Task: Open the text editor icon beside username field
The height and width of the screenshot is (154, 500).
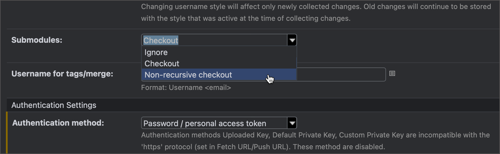Action: click(x=392, y=74)
